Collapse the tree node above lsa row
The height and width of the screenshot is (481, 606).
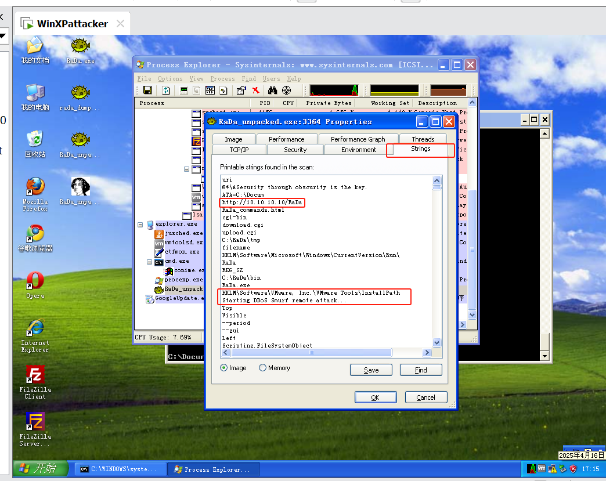(x=186, y=169)
